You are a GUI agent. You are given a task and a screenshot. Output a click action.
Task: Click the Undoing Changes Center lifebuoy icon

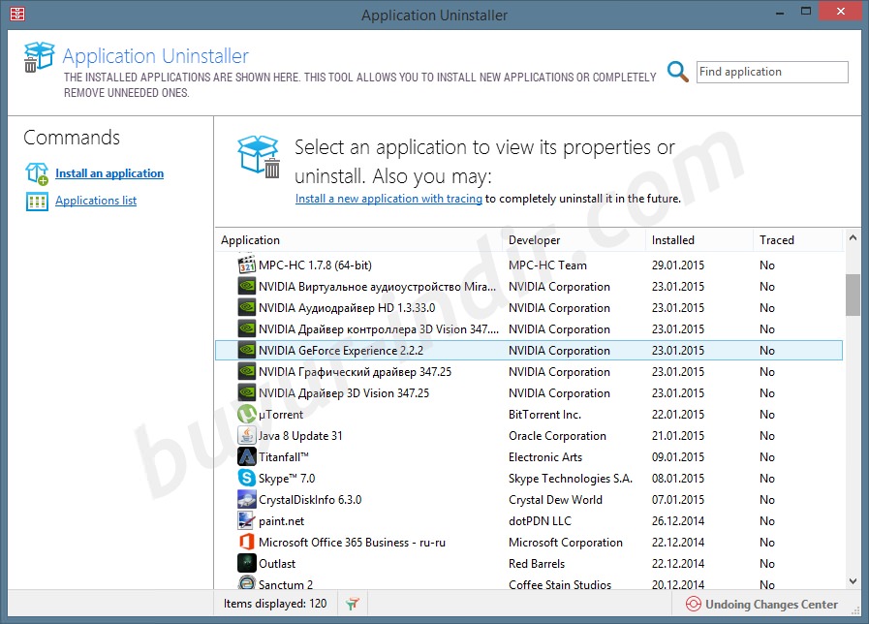coord(694,604)
